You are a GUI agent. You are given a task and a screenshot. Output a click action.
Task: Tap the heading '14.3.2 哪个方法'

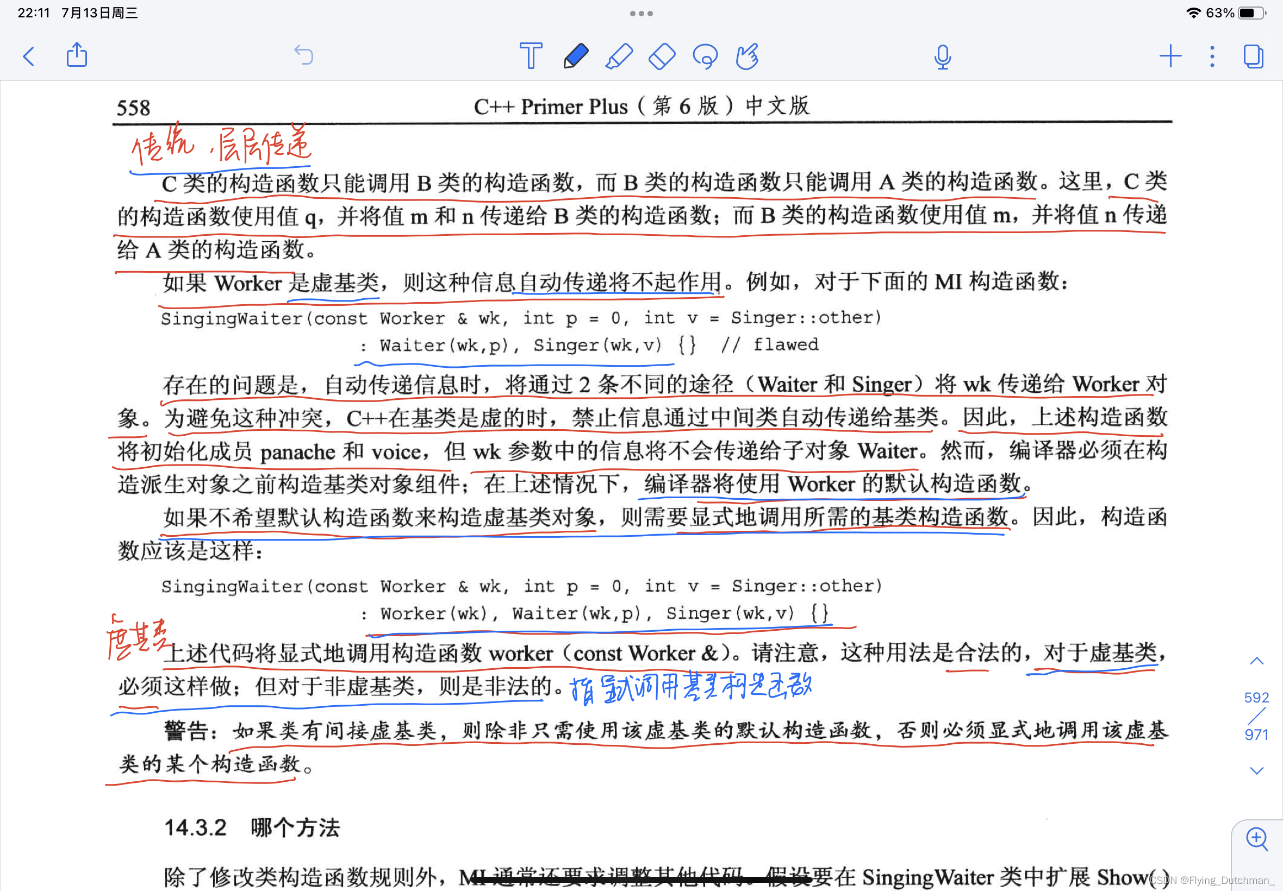click(252, 827)
